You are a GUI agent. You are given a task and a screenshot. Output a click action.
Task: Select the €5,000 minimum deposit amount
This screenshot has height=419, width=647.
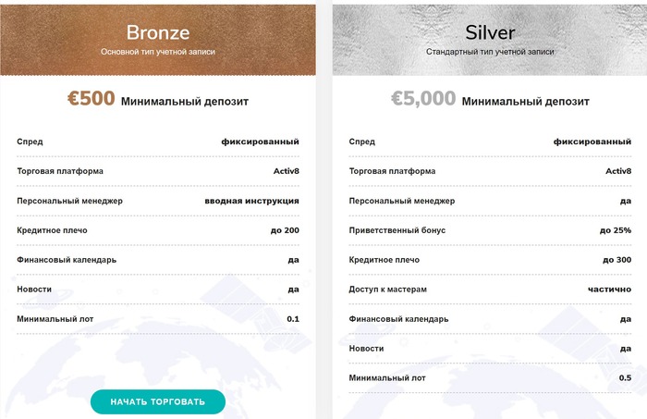[x=423, y=99]
